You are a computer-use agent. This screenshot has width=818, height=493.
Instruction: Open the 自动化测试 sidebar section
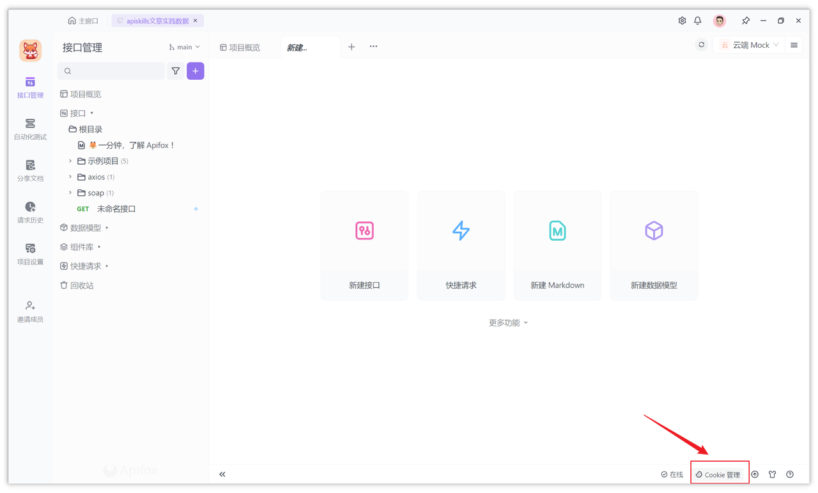30,129
